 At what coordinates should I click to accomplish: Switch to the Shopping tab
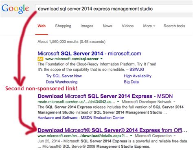tap(63, 26)
